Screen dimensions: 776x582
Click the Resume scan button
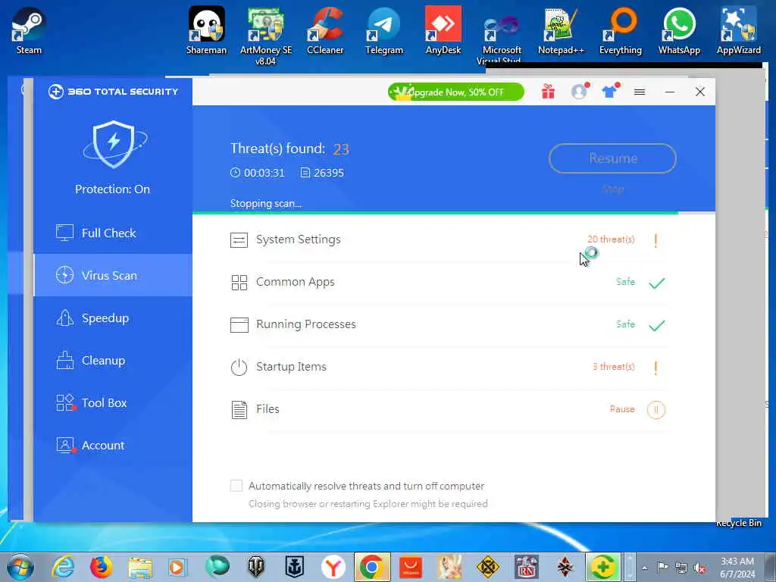coord(612,158)
